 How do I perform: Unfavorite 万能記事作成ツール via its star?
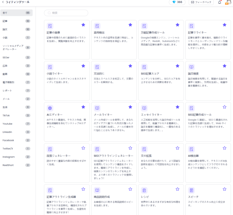pyautogui.click(x=177, y=25)
